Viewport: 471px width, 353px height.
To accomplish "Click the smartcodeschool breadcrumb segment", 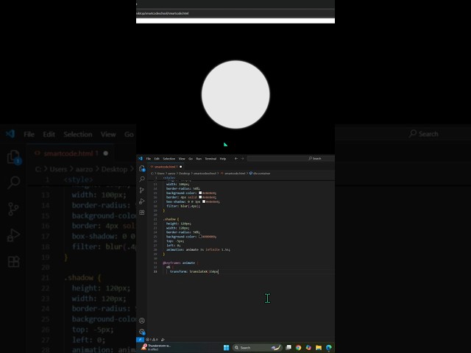I will point(205,174).
